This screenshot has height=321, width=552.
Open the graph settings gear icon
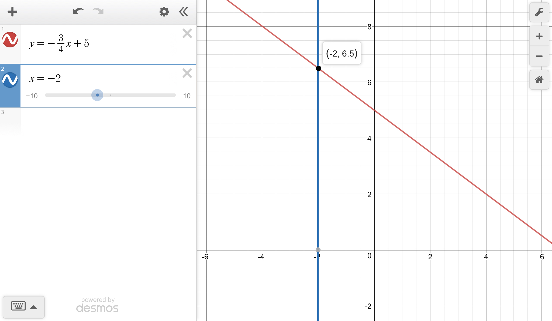pyautogui.click(x=164, y=12)
